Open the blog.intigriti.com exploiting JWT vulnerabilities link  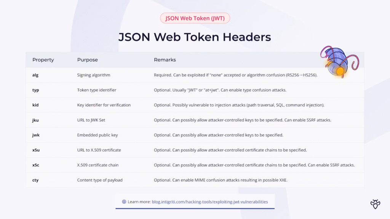tap(211, 202)
